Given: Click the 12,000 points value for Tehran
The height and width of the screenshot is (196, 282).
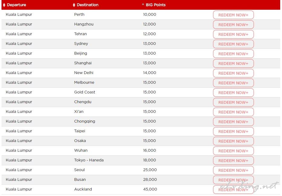Looking at the screenshot, I should click(x=149, y=34).
